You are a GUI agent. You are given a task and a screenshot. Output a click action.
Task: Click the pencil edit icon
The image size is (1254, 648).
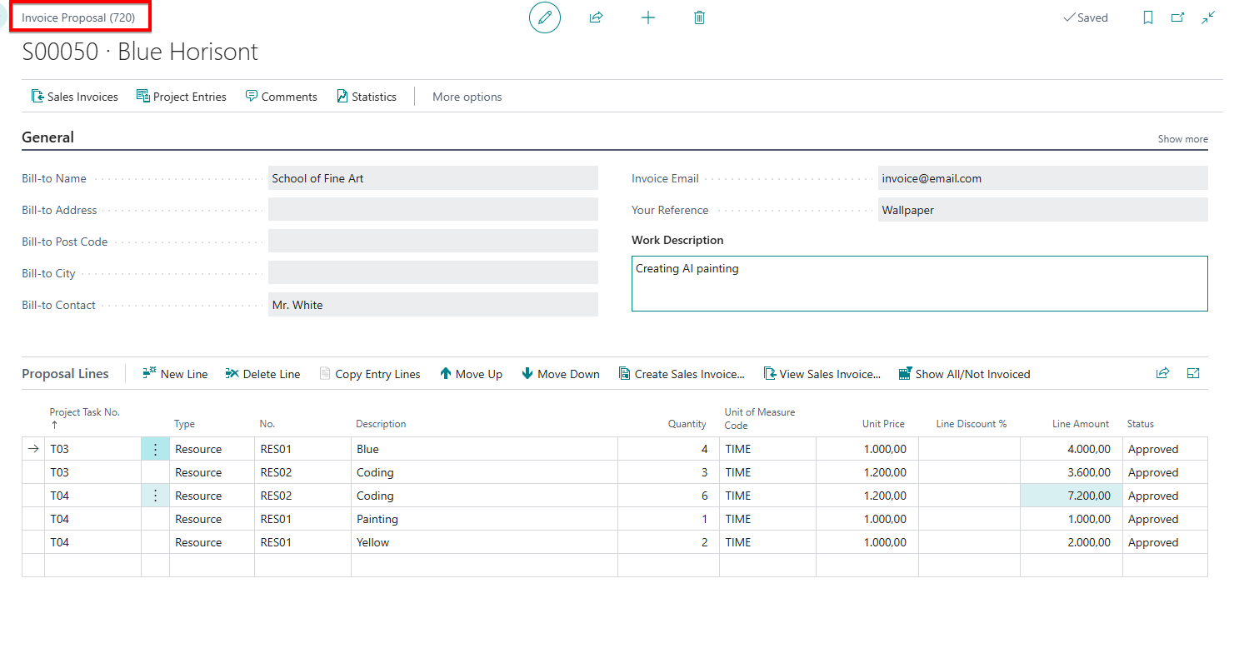[x=545, y=17]
